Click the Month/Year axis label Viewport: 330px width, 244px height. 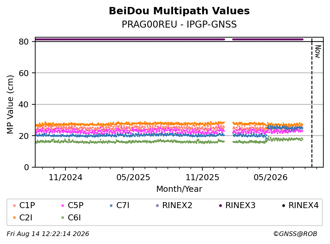point(179,189)
